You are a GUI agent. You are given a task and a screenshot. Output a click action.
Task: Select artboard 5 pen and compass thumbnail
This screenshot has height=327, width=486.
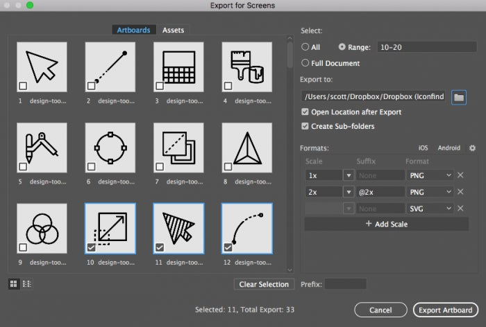[x=42, y=148]
